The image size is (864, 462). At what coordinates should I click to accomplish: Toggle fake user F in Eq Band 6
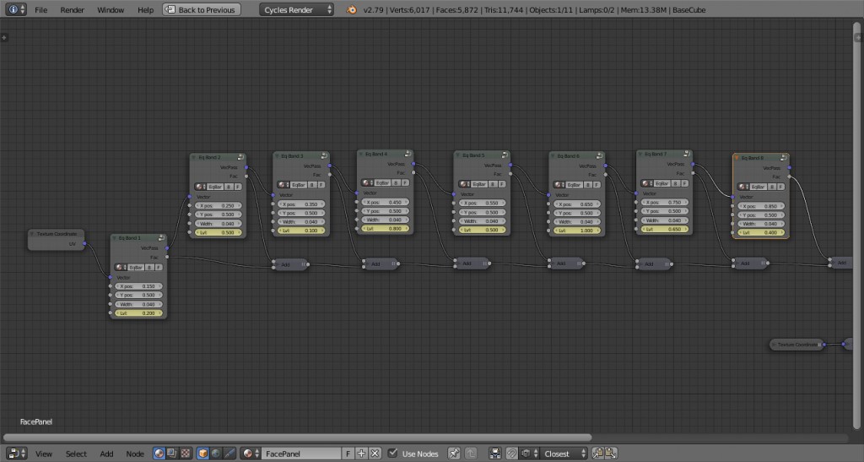(x=597, y=185)
